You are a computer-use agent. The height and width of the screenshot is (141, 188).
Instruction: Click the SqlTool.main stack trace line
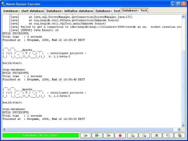[x=58, y=23]
